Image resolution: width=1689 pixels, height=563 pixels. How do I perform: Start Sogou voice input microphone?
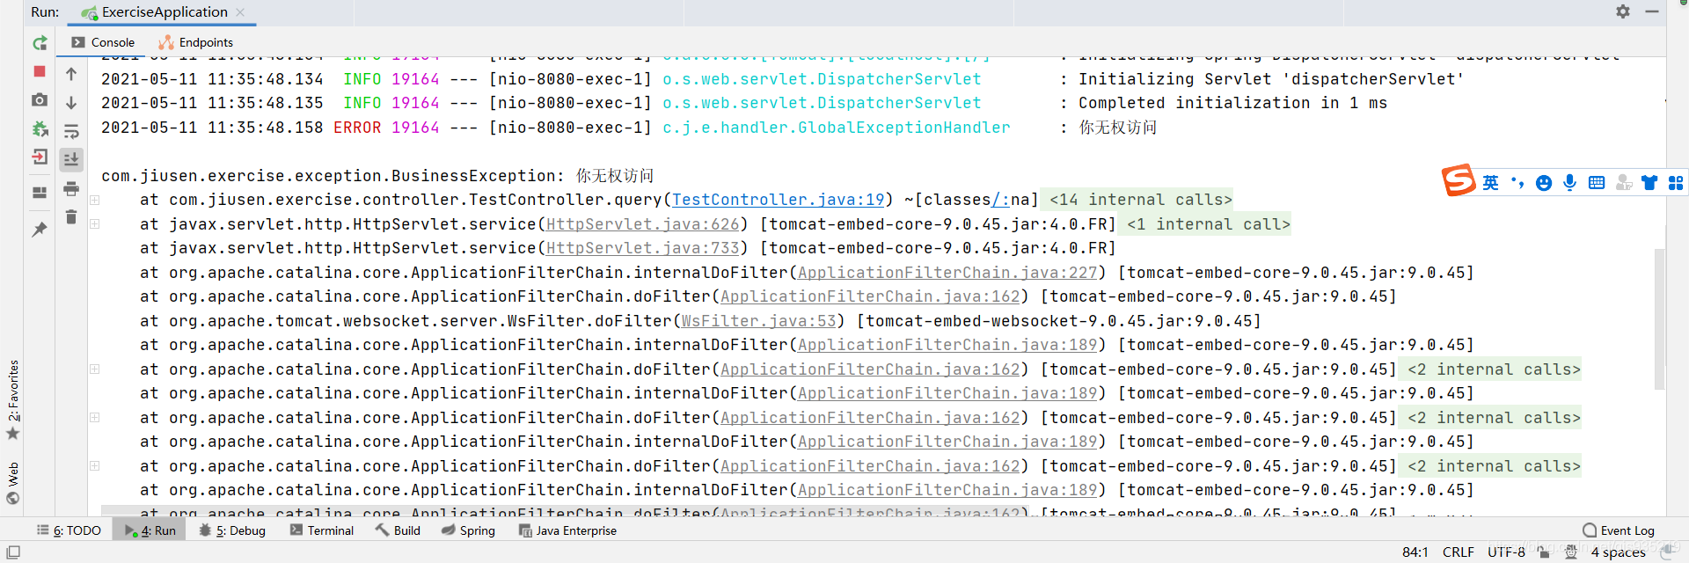(x=1569, y=183)
